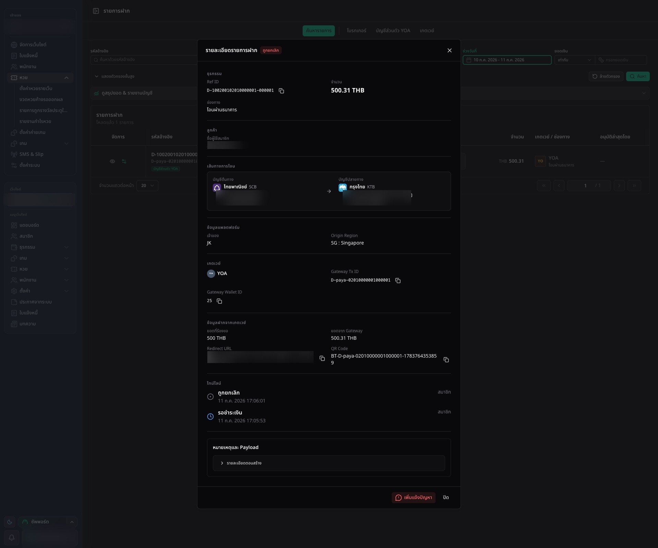Viewport: 658px width, 548px height.
Task: Click the reference code search field
Action: point(144,60)
